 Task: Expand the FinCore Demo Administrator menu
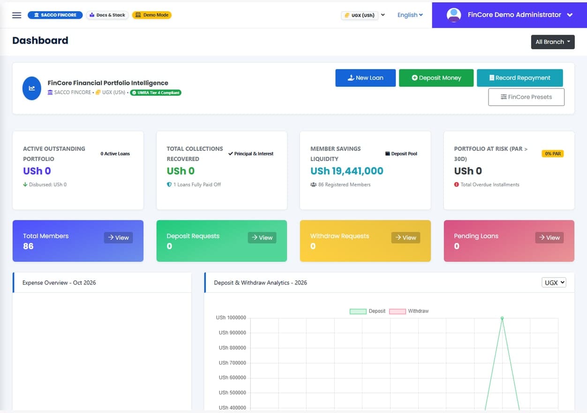coord(510,15)
